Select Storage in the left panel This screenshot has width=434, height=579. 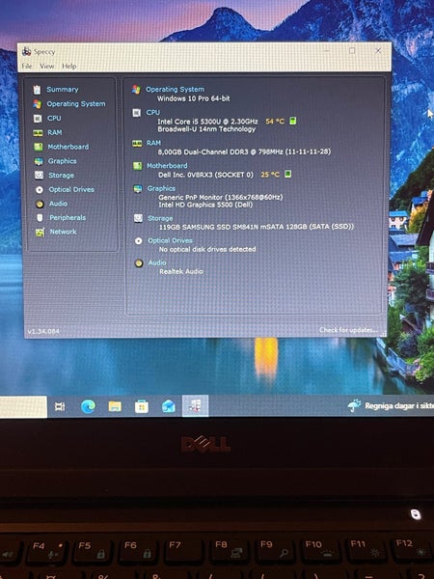62,176
